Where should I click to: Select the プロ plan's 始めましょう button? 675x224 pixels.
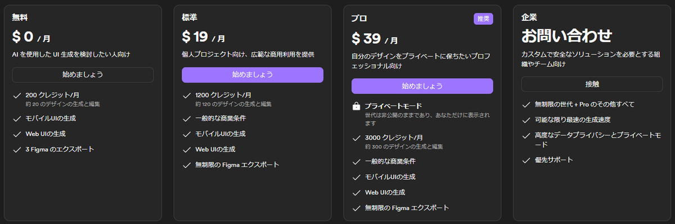tap(422, 86)
